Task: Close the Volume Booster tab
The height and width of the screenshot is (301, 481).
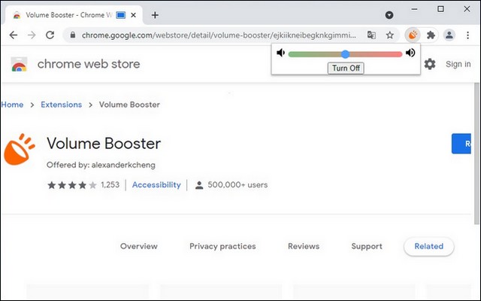Action: pyautogui.click(x=133, y=15)
